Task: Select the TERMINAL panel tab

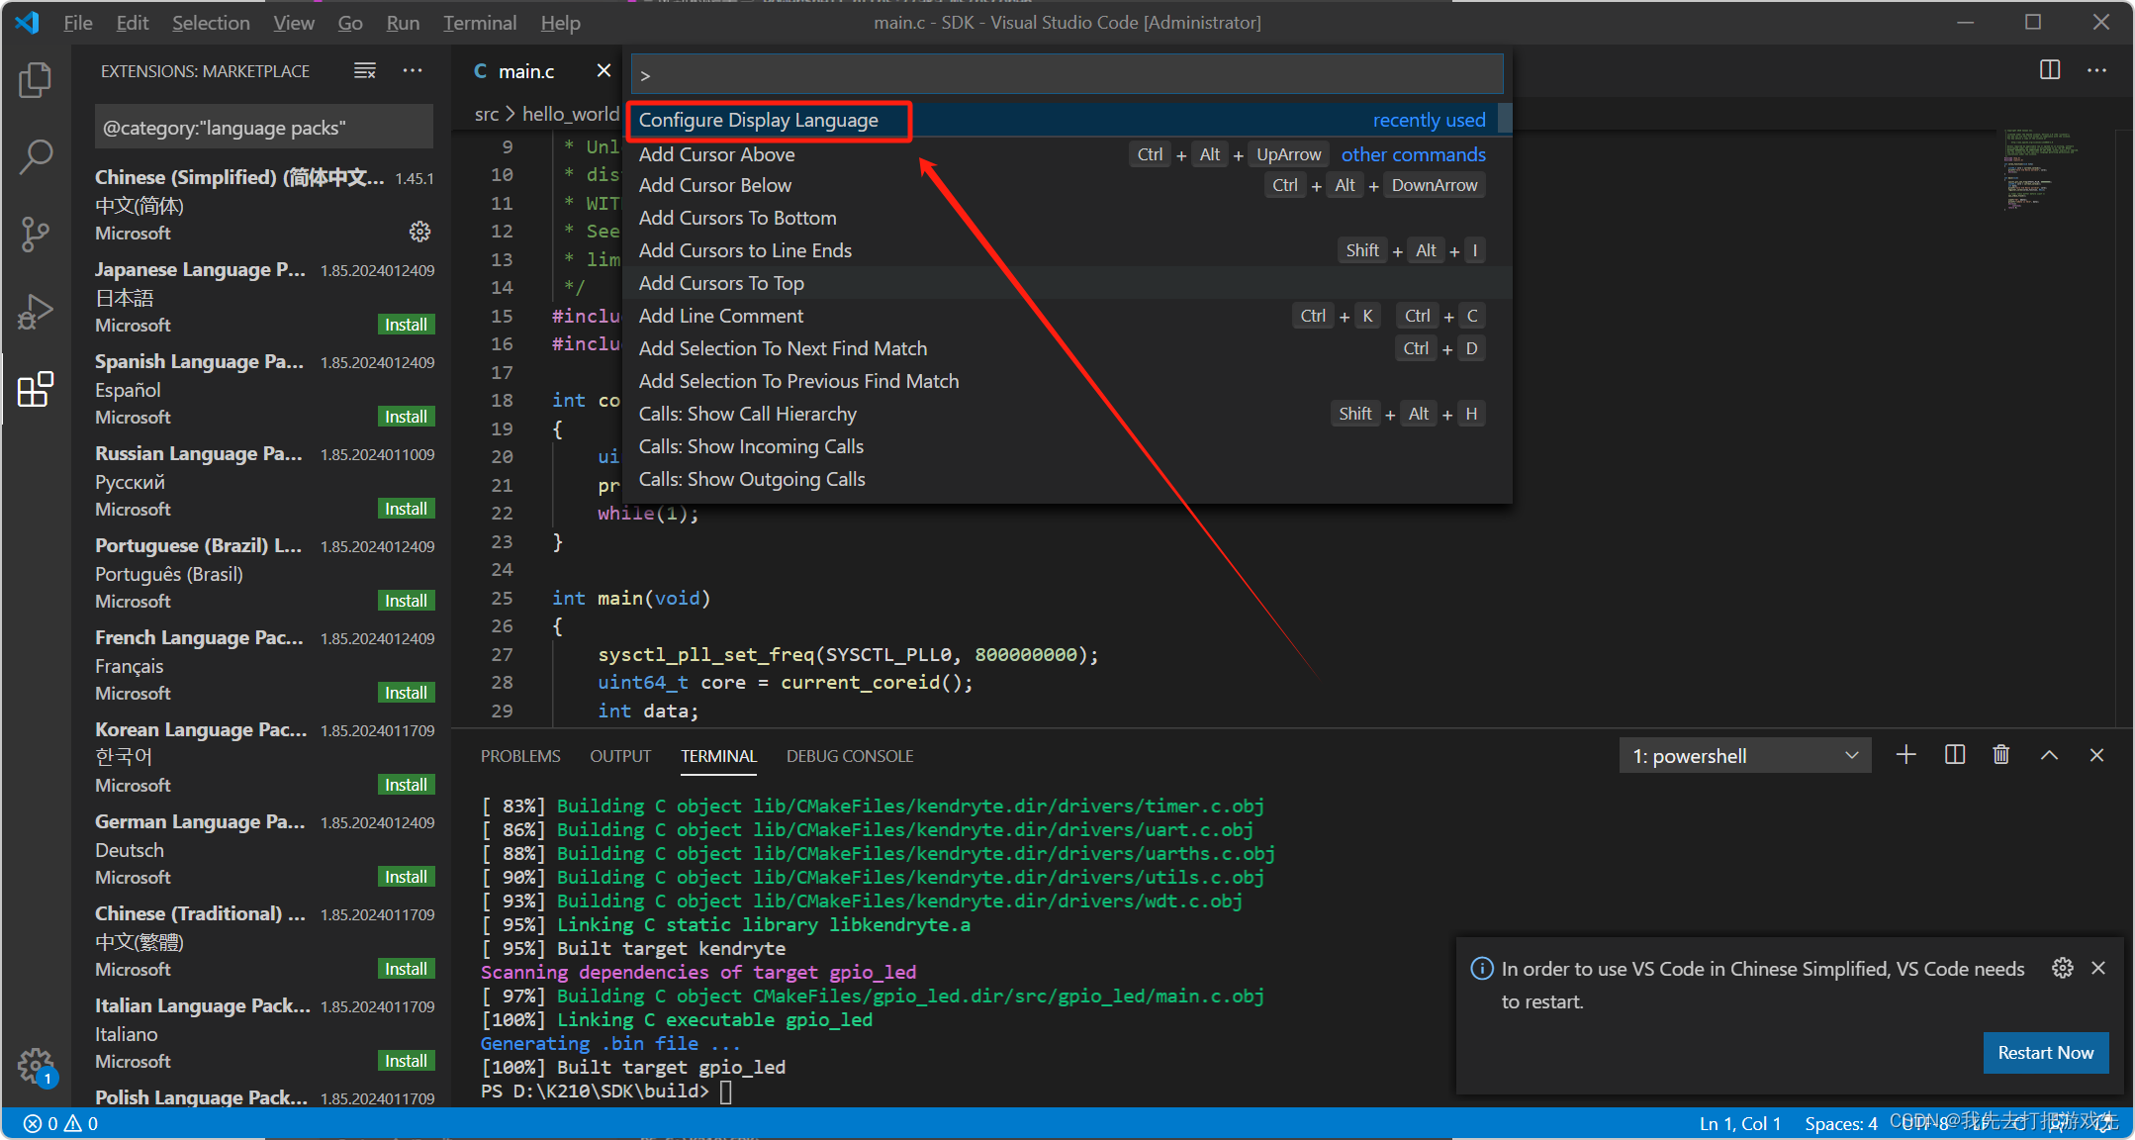Action: (718, 756)
